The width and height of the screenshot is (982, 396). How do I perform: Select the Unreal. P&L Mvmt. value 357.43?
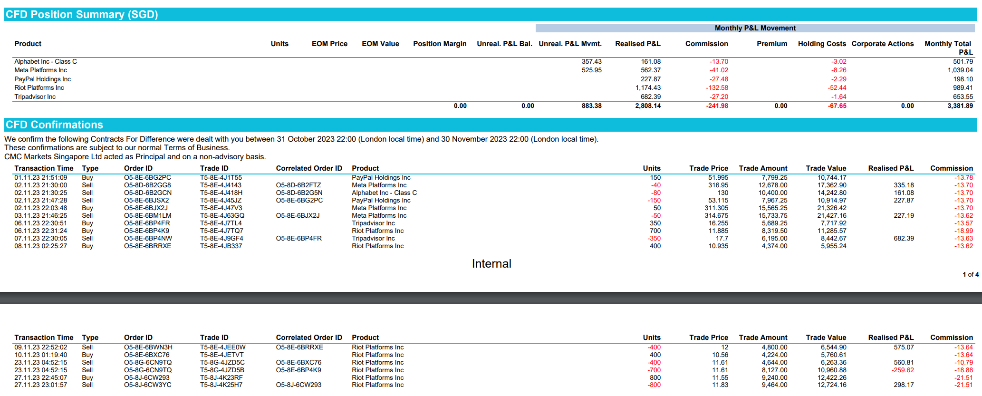[591, 61]
